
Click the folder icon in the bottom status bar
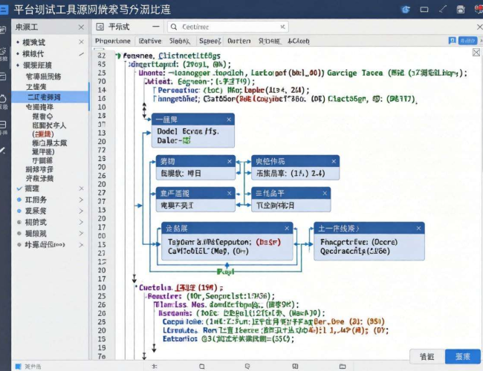click(343, 366)
